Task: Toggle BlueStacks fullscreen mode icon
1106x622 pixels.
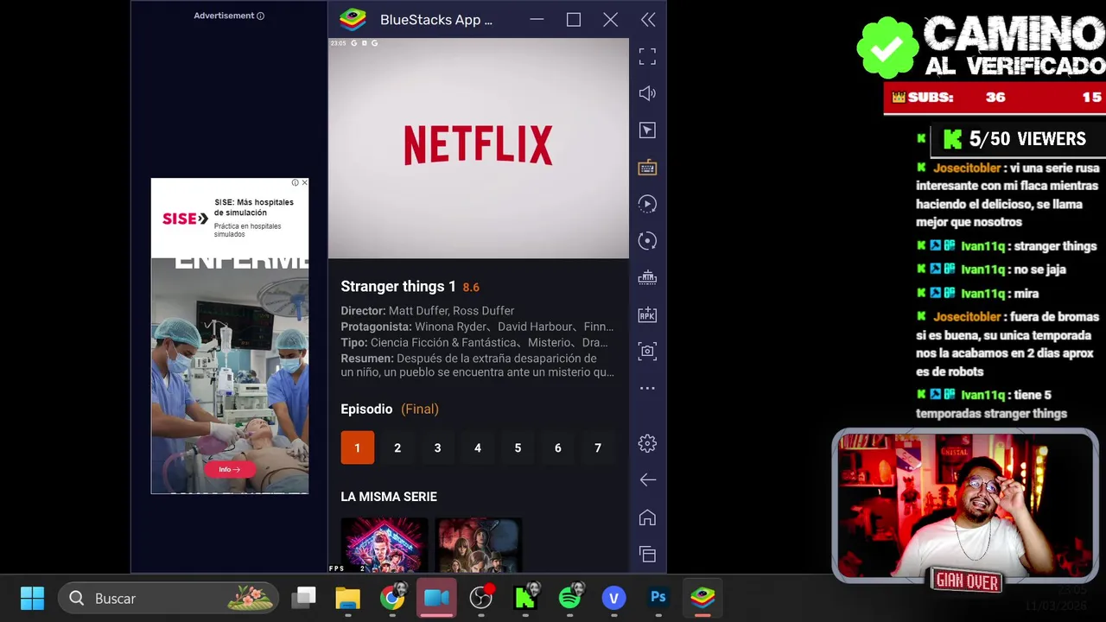Action: pos(647,56)
